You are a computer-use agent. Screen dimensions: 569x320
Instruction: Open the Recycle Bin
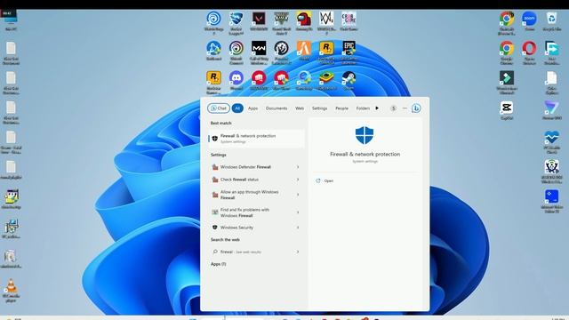point(551,19)
